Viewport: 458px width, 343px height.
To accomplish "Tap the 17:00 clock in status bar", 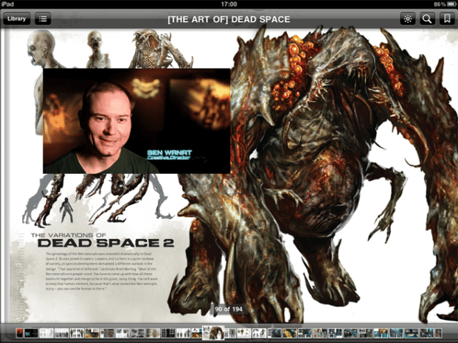I will pyautogui.click(x=229, y=4).
